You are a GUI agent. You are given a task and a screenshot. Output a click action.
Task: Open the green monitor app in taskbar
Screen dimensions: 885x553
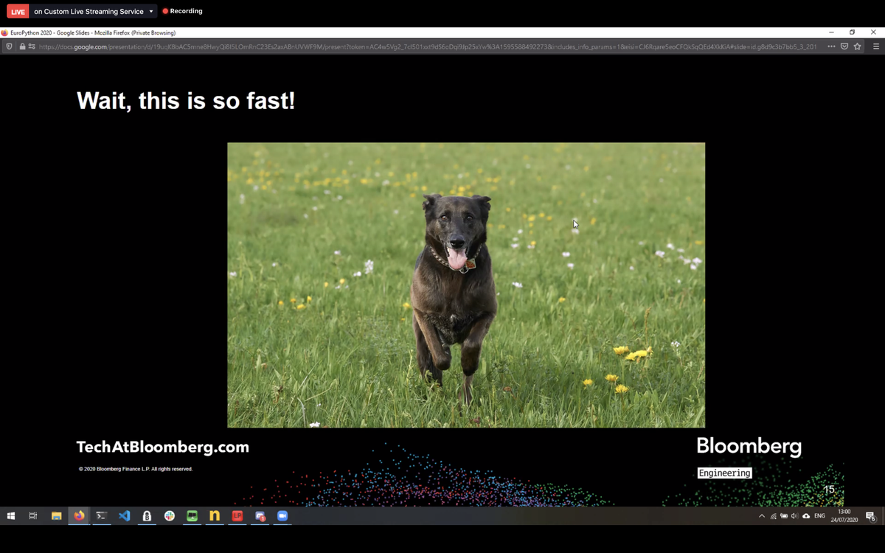(x=192, y=516)
